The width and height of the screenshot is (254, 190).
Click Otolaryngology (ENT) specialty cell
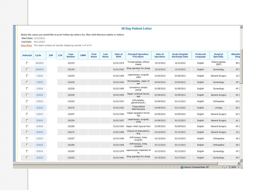pos(219,63)
